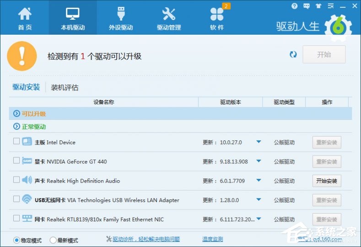The height and width of the screenshot is (247, 361).
Task: Click the 设备名称 column header
Action: click(103, 102)
